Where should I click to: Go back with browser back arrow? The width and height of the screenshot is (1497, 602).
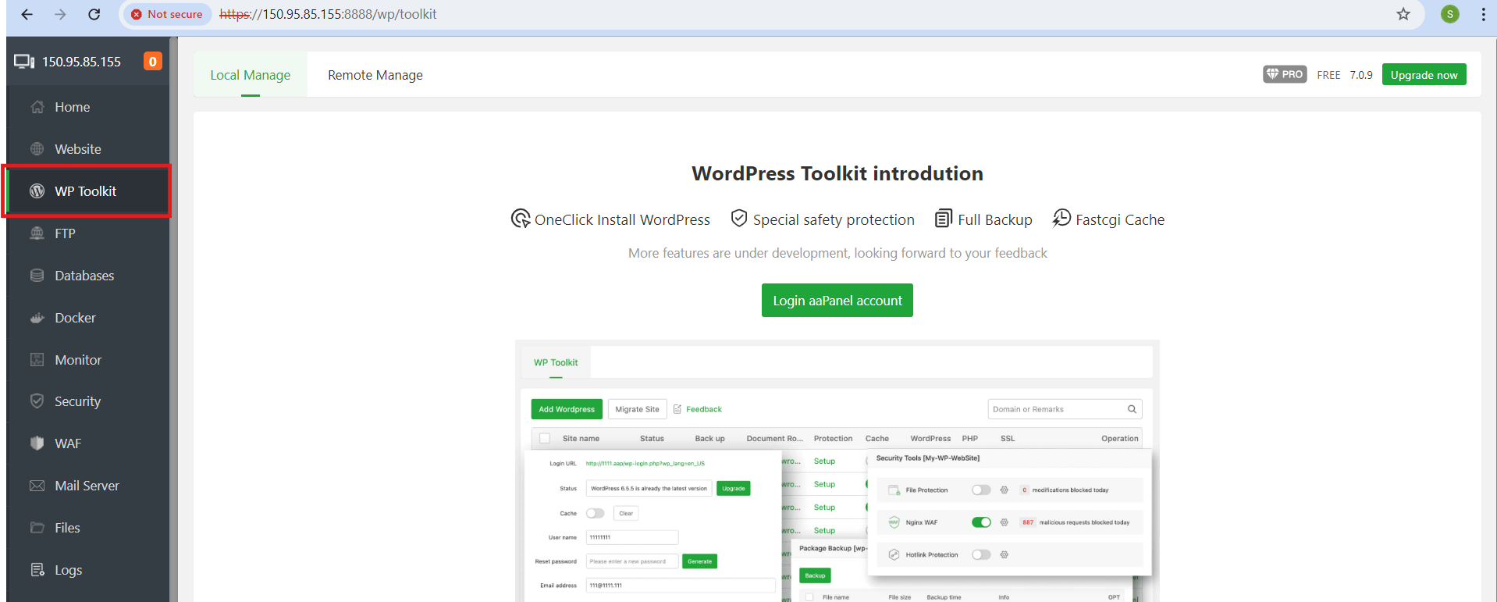click(x=27, y=14)
